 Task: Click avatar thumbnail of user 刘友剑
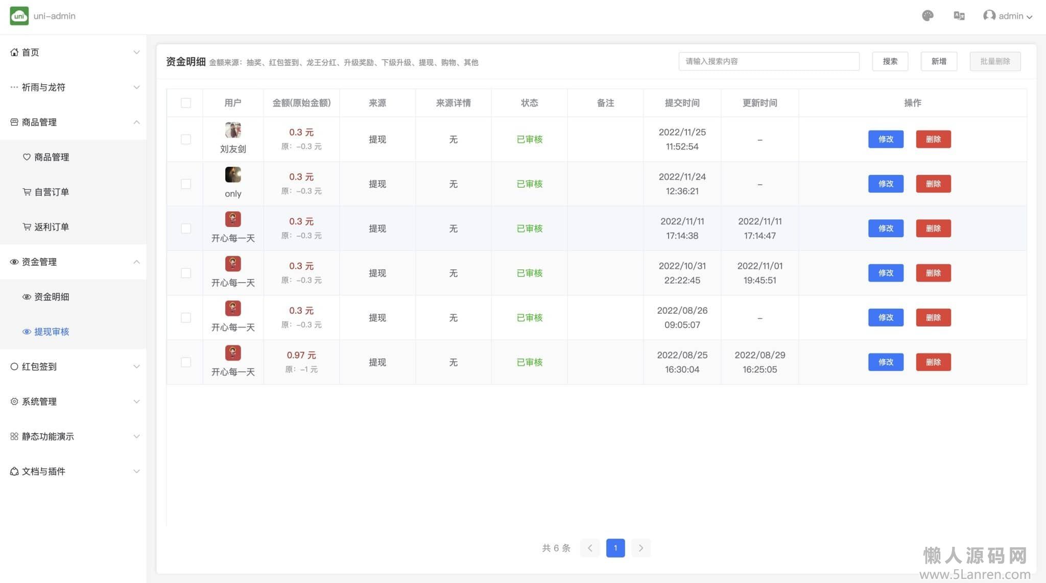(x=233, y=130)
